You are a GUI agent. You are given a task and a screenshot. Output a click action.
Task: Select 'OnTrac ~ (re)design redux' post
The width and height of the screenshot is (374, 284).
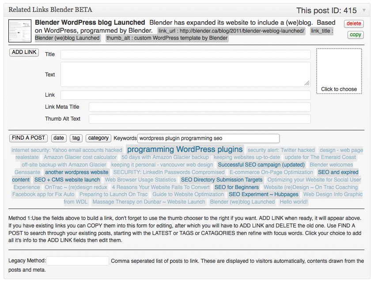click(76, 187)
